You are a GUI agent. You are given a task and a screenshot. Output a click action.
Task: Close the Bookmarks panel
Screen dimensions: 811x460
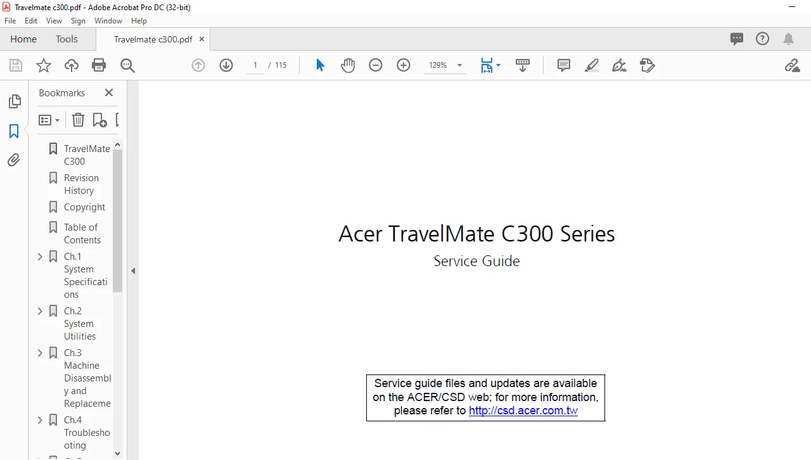109,93
